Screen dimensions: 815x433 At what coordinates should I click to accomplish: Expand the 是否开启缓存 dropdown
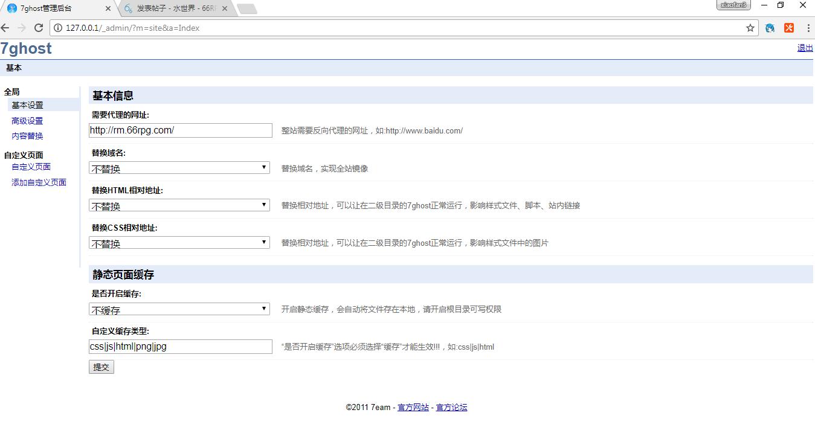click(179, 309)
